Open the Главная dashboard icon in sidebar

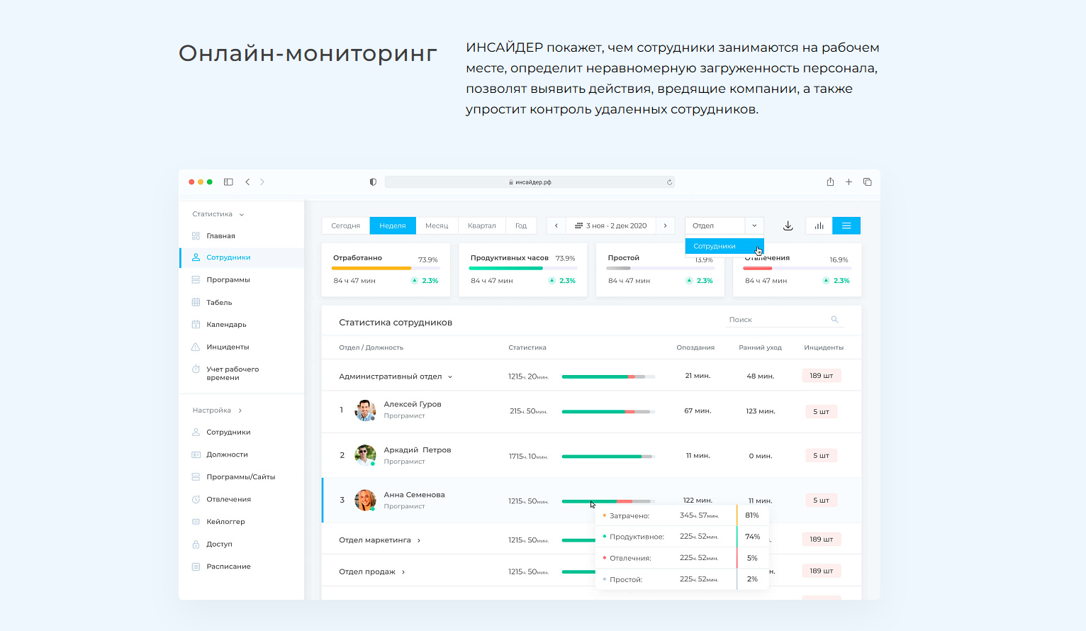pyautogui.click(x=196, y=235)
